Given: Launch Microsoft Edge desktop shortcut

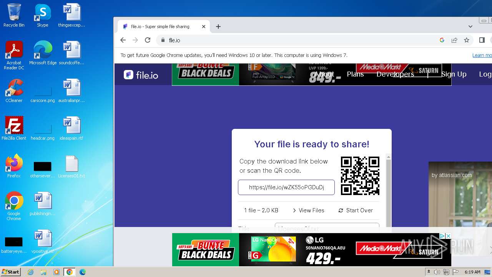Looking at the screenshot, I should click(x=43, y=53).
